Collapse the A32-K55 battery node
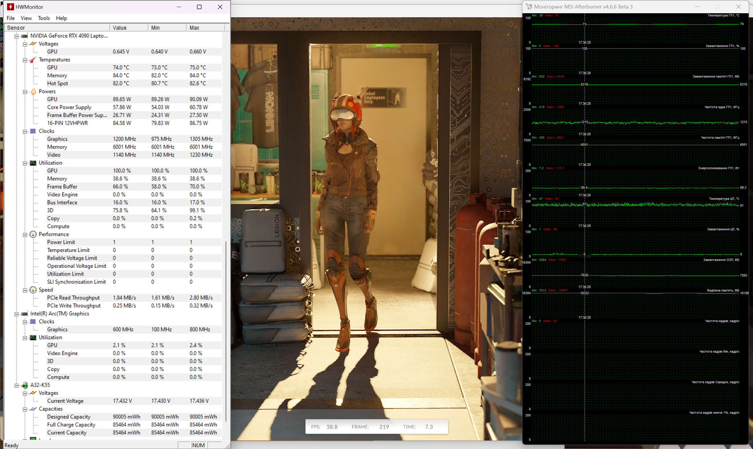 (x=17, y=386)
